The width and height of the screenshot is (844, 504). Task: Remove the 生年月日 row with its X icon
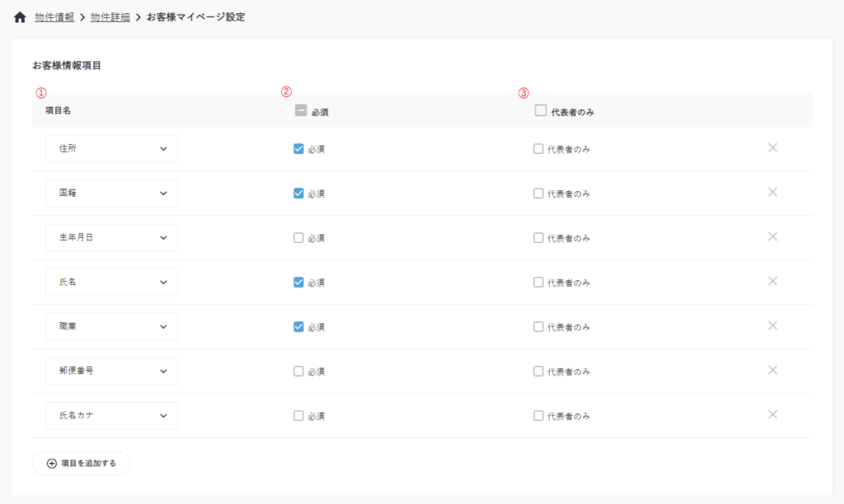772,237
